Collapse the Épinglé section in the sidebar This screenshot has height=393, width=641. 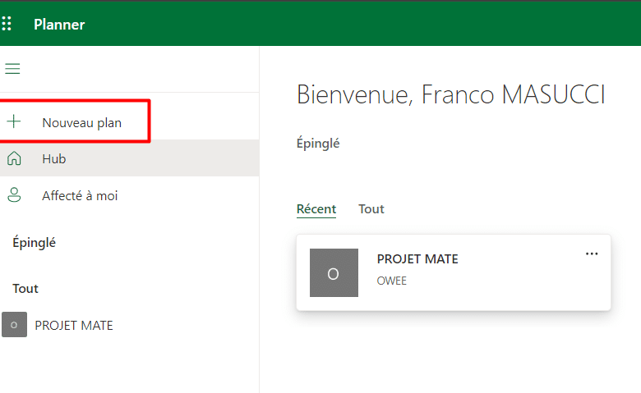pyautogui.click(x=34, y=242)
